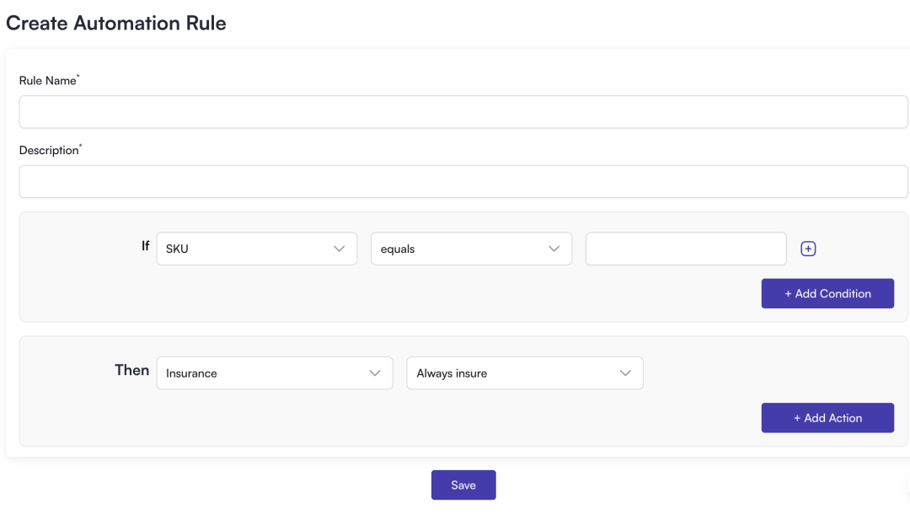Click the Create Automation Rule heading

point(116,23)
